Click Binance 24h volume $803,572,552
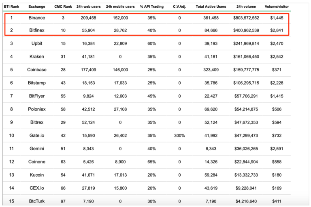Viewport: 311px width, 207px height. coord(246,18)
